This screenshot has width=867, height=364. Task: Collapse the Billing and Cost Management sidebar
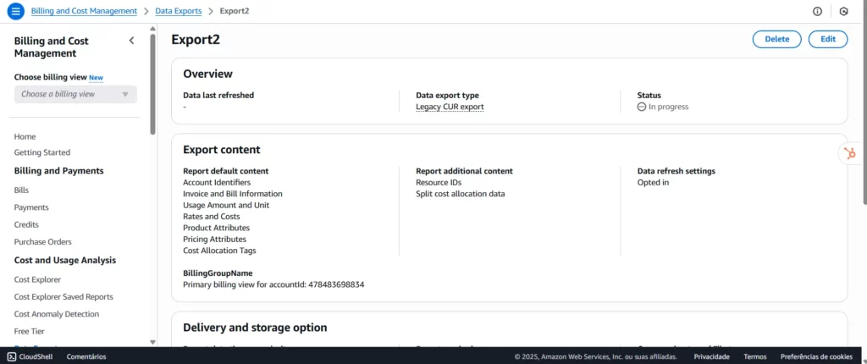coord(131,41)
